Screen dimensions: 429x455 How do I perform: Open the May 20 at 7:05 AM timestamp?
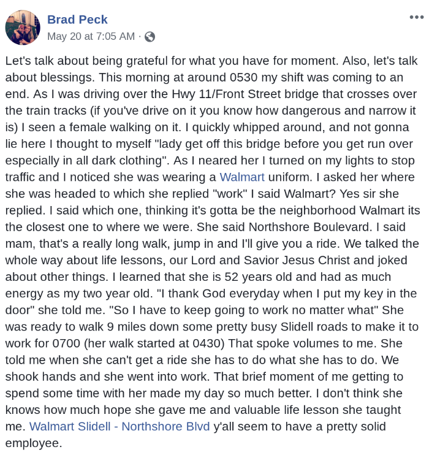(91, 36)
